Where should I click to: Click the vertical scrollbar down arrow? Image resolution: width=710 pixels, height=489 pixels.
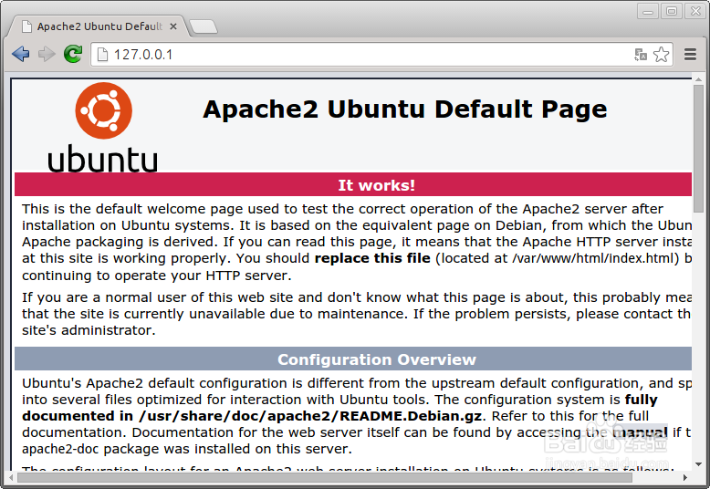[698, 464]
